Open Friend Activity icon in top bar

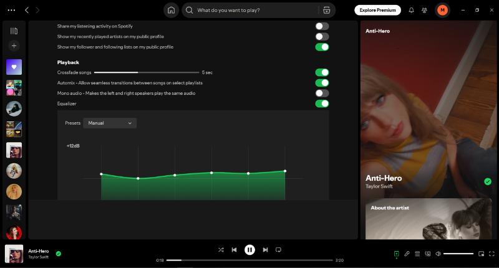click(x=425, y=10)
